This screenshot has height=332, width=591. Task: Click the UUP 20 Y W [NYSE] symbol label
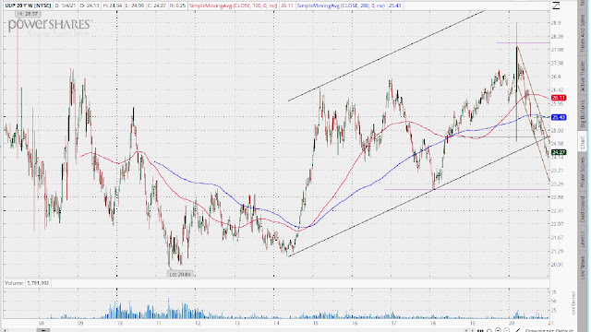(28, 6)
